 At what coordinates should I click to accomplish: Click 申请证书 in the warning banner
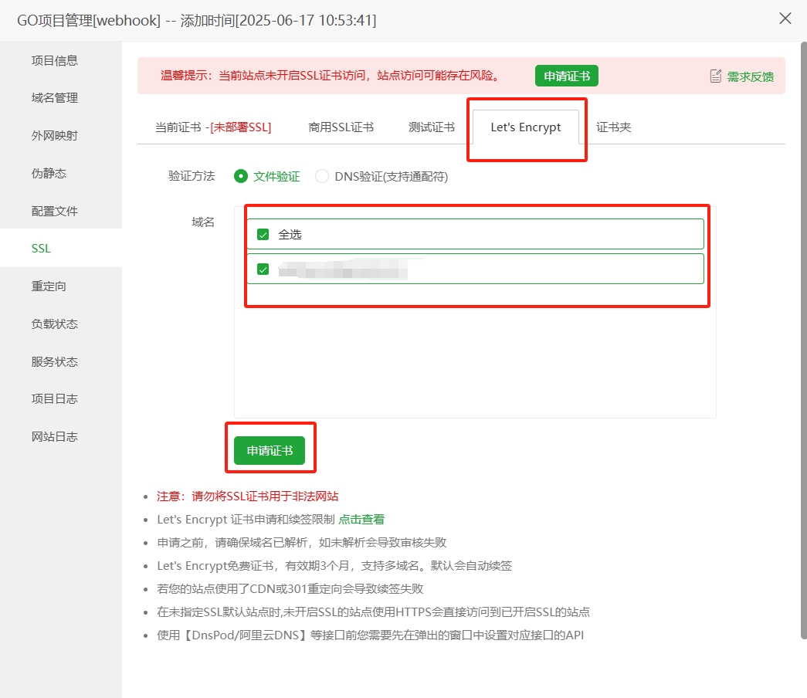click(566, 76)
